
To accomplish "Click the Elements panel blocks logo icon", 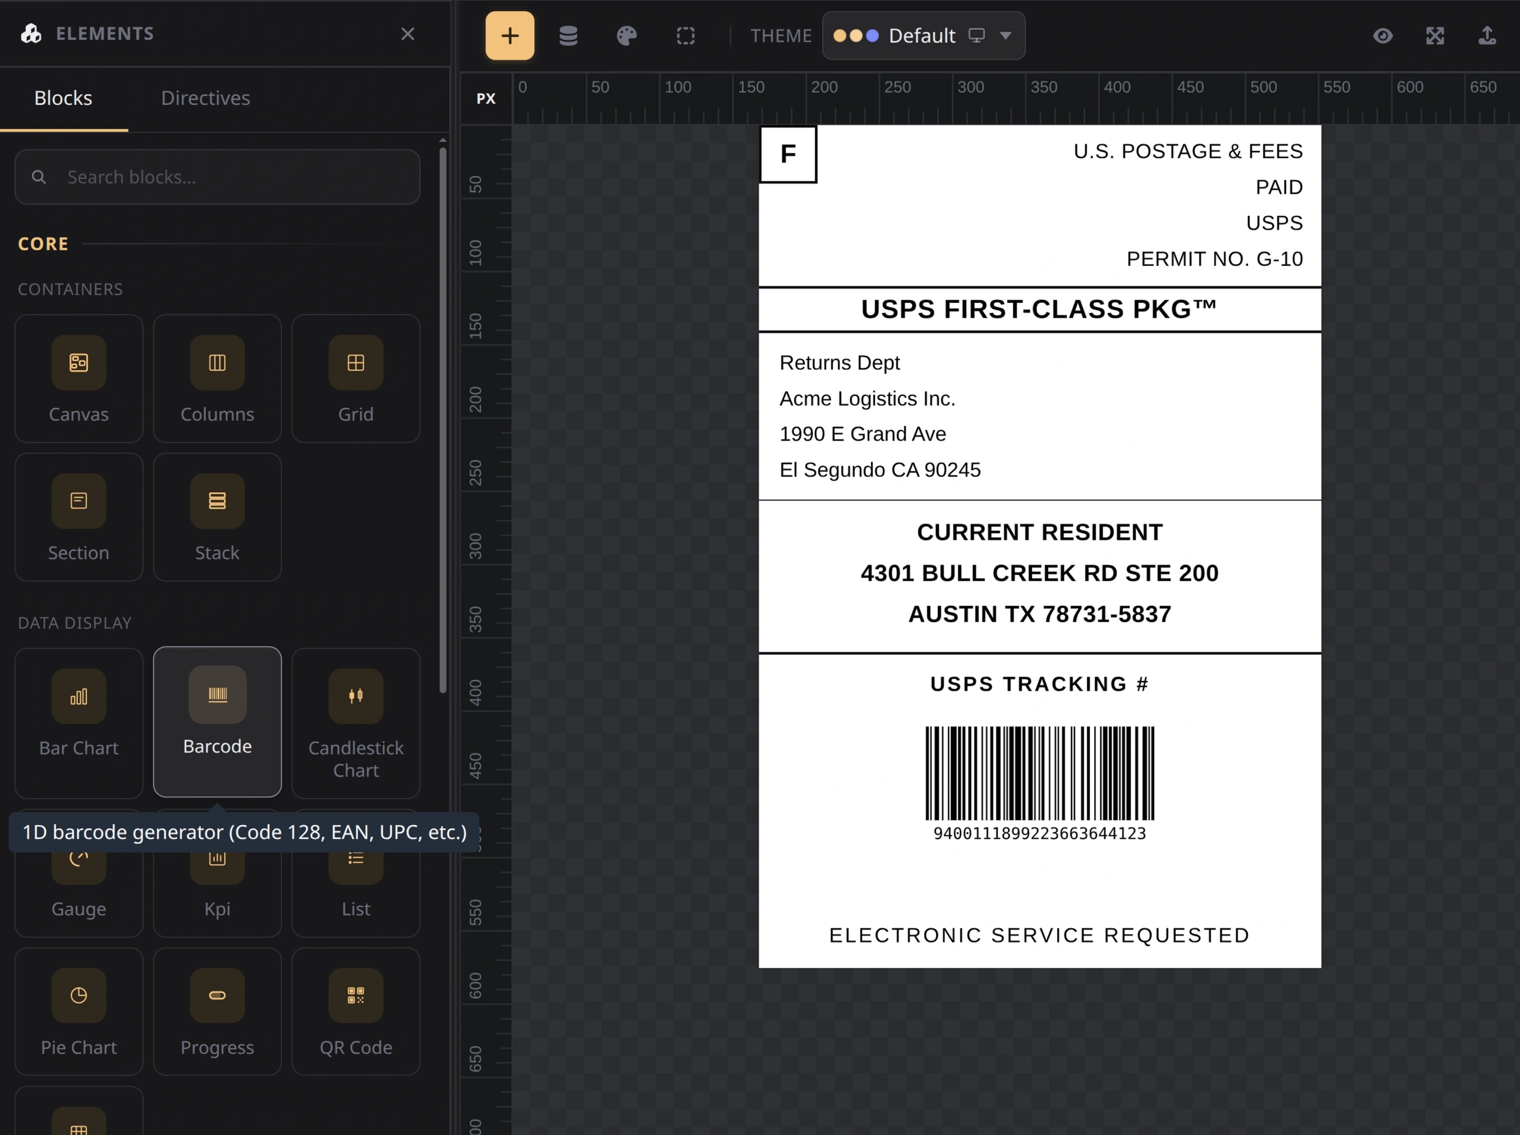I will [x=31, y=33].
